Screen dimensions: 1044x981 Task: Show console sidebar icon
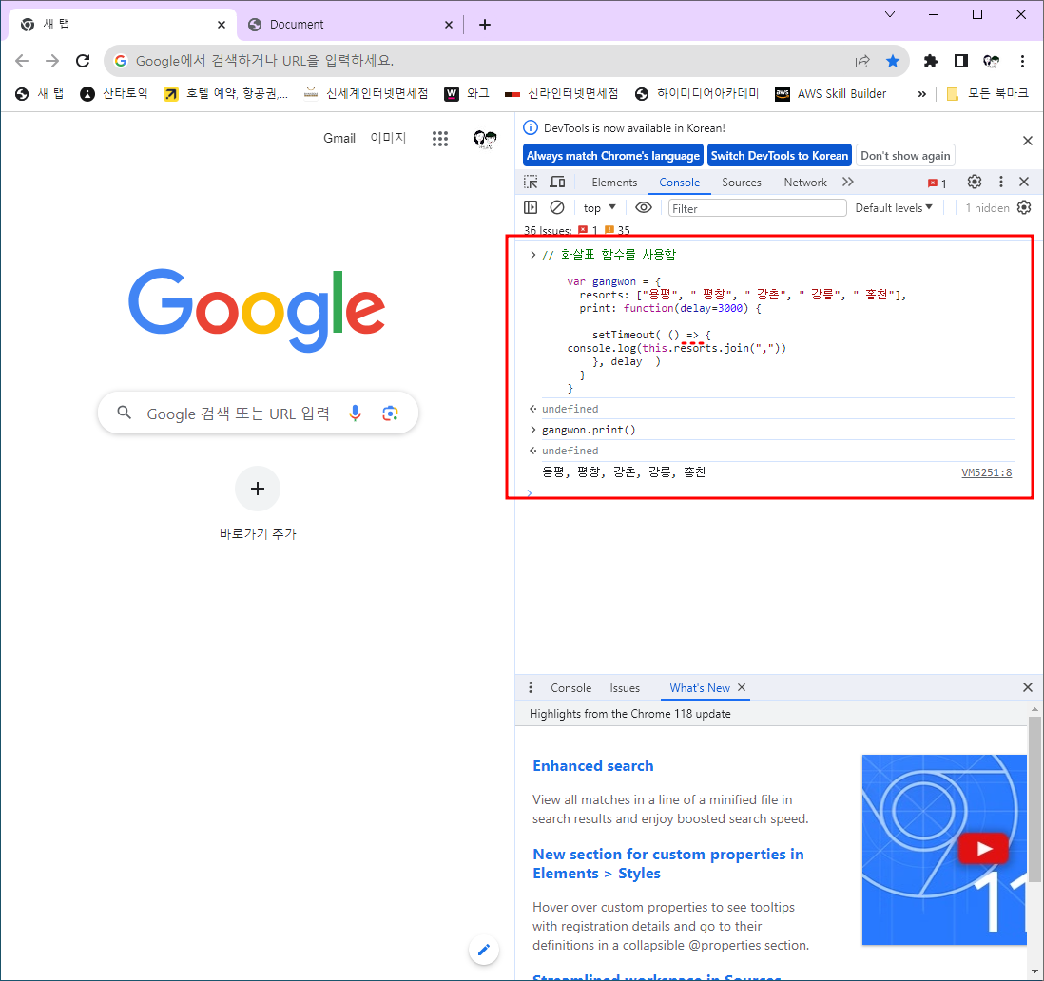pyautogui.click(x=531, y=207)
